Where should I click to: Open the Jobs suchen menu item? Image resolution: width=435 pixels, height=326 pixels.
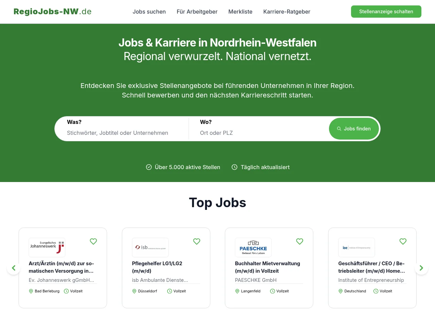pos(149,12)
